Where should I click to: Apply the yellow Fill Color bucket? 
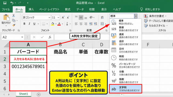[52, 24]
